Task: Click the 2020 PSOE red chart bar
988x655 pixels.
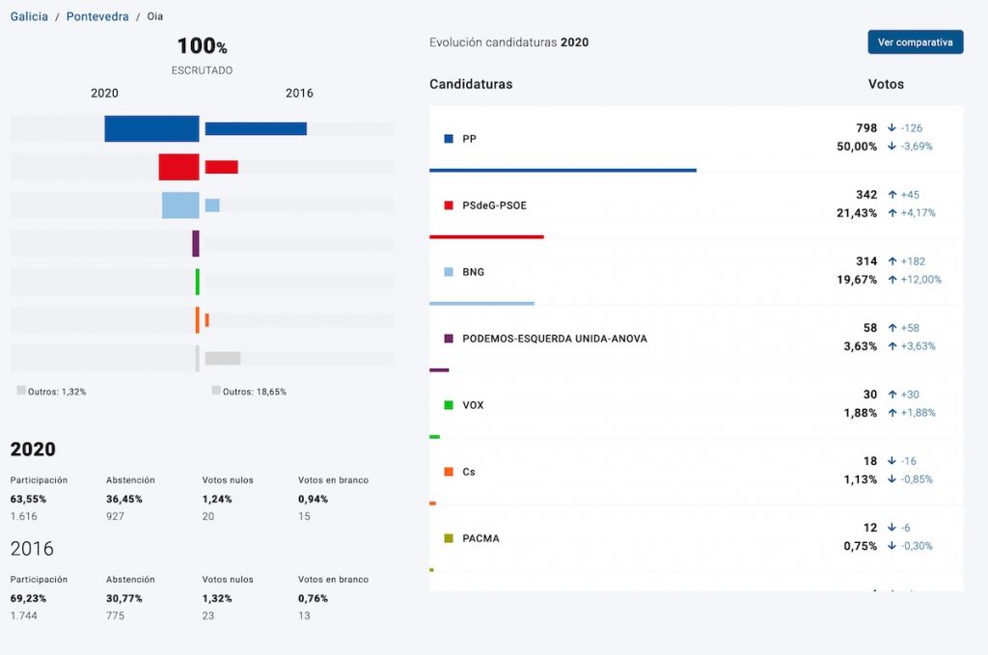Action: coord(178,167)
